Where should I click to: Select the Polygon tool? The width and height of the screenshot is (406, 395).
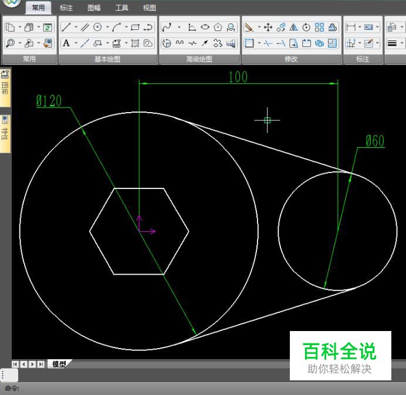point(218,27)
